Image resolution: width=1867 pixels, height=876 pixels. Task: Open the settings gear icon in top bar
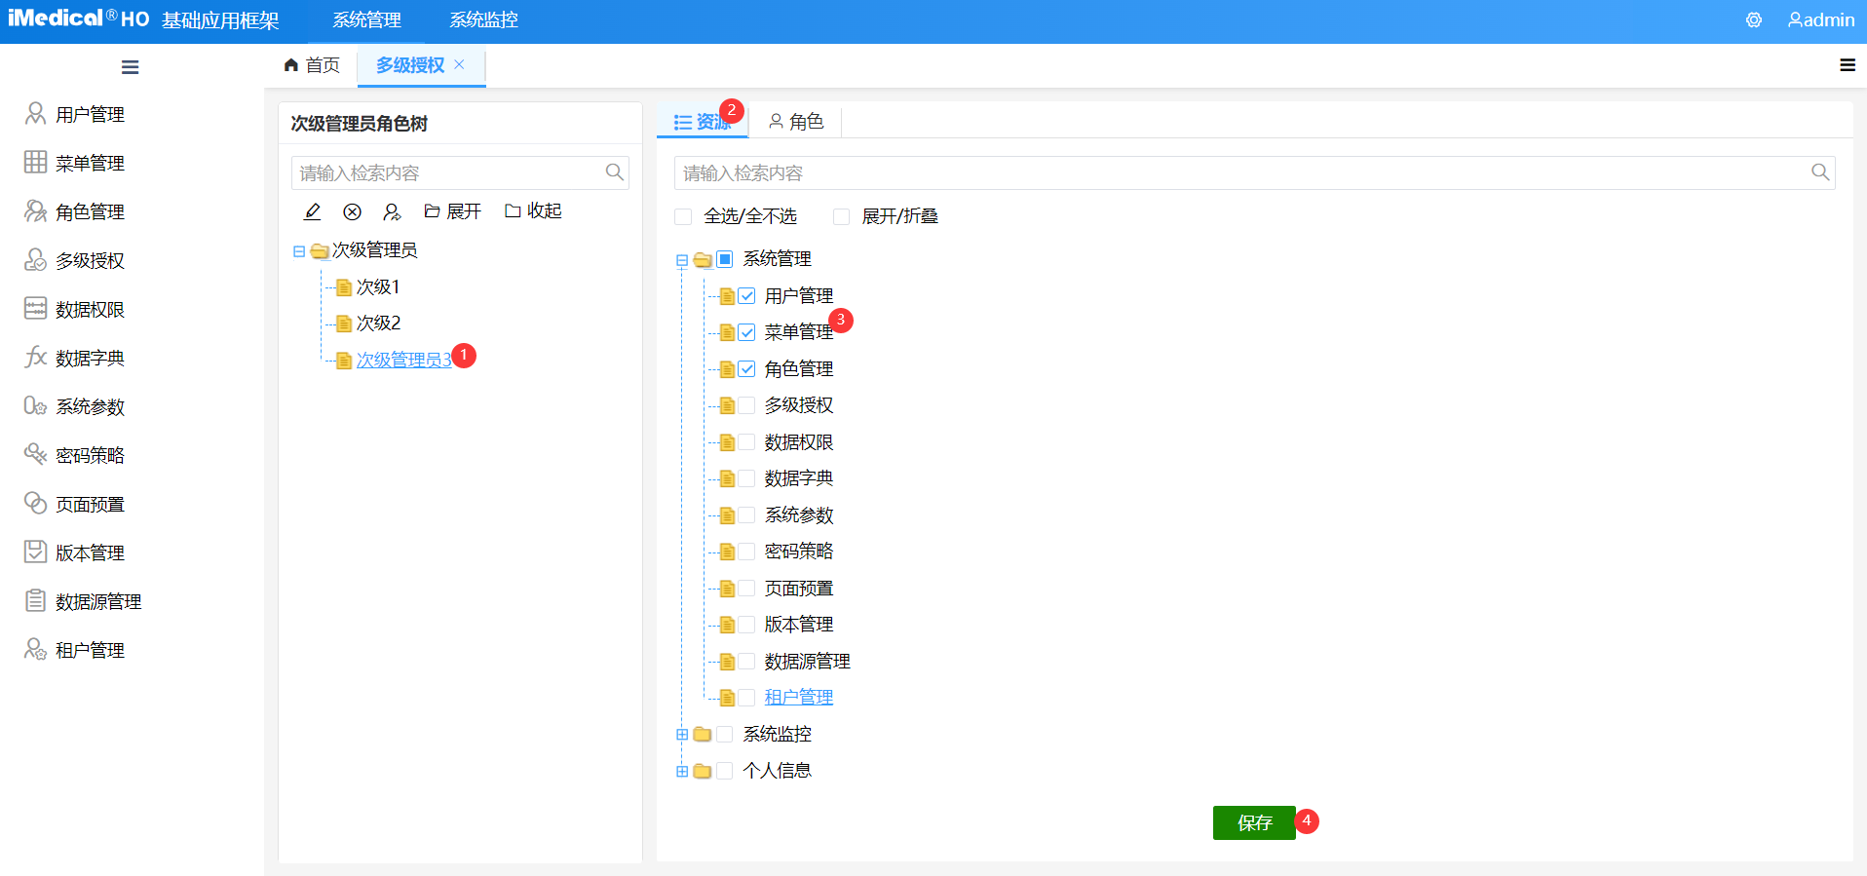pyautogui.click(x=1754, y=19)
